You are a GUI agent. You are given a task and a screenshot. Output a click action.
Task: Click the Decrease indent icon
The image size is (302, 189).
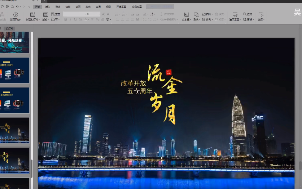[x=132, y=14]
